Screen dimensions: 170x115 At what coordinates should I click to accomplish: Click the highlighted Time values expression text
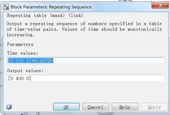click(x=30, y=61)
